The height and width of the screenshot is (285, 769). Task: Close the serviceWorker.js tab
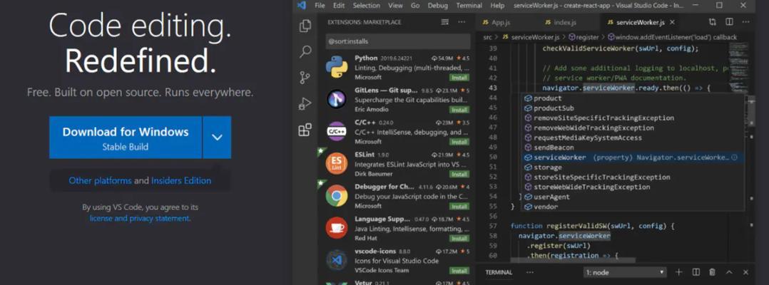(x=673, y=22)
